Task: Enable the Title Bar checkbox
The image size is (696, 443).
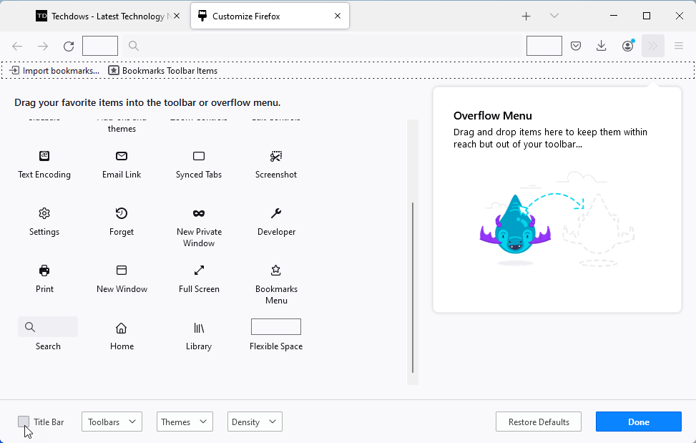Action: [24, 422]
